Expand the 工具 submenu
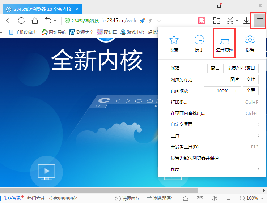Screen dimensions: 267x203 pyautogui.click(x=215, y=135)
